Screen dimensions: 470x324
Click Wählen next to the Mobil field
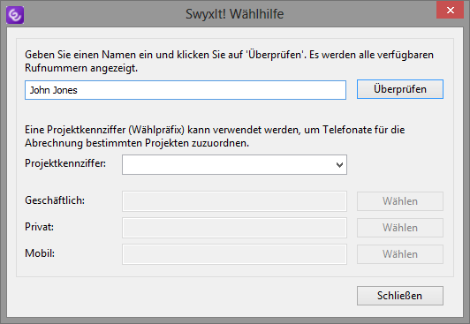pos(400,254)
